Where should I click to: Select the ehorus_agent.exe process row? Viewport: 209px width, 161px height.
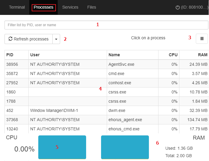click(x=107, y=120)
